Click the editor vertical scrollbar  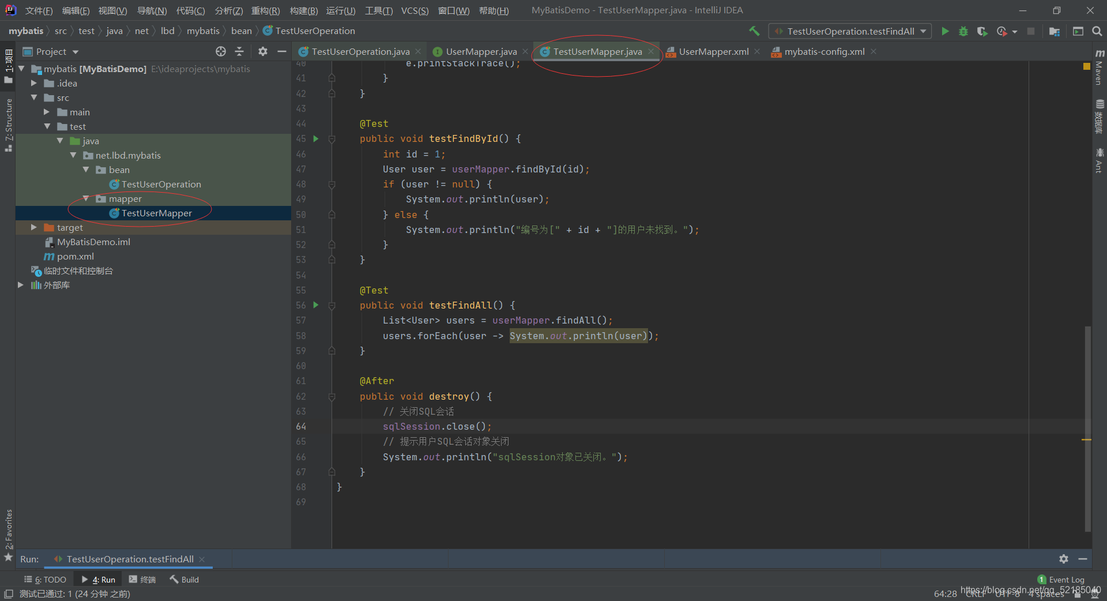pos(1088,428)
